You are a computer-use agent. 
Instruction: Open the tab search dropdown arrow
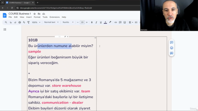2,3
